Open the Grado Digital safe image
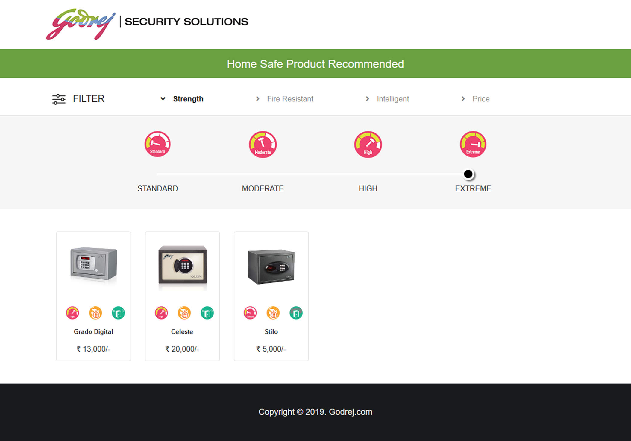631x441 pixels. [x=94, y=265]
